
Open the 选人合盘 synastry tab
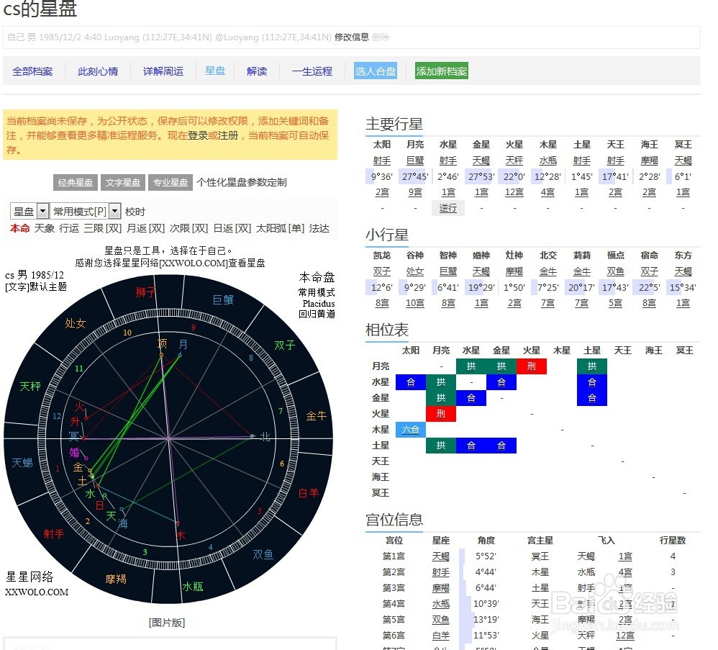point(375,71)
